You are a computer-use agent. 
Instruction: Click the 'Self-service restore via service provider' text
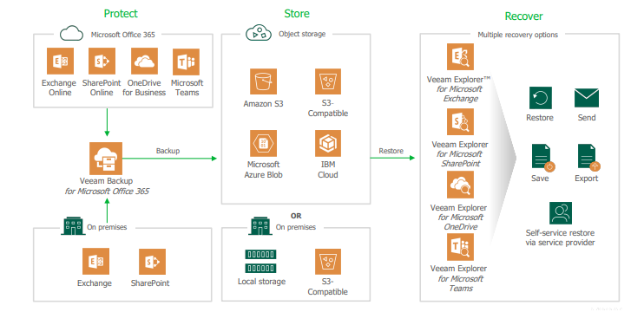tap(560, 237)
